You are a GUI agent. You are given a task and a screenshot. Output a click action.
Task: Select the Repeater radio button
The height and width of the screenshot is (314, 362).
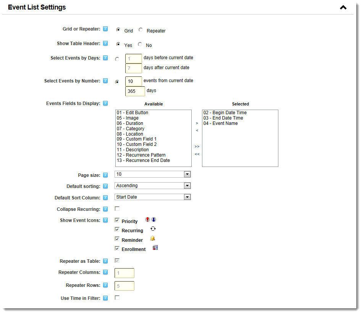141,29
